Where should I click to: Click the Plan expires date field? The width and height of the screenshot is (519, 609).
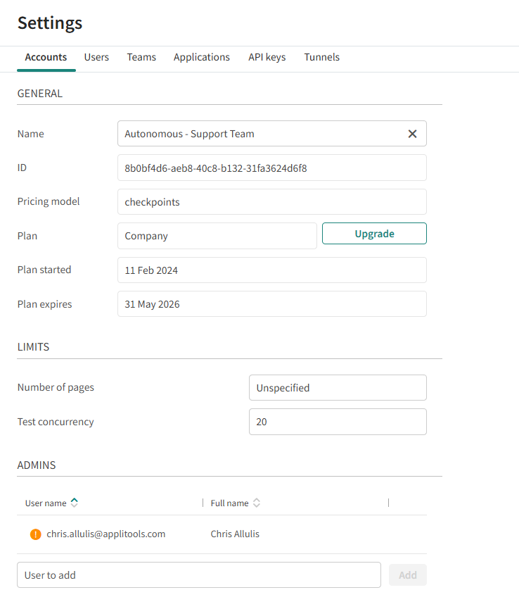point(271,304)
